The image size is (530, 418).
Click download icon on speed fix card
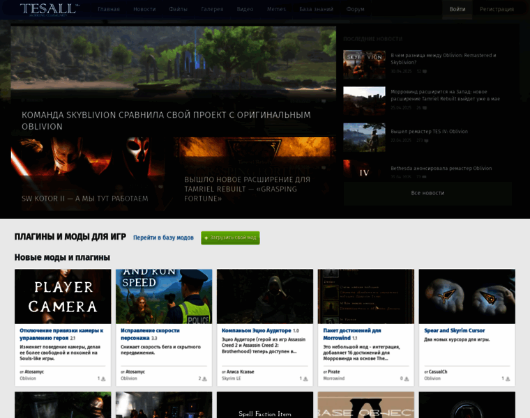204,379
